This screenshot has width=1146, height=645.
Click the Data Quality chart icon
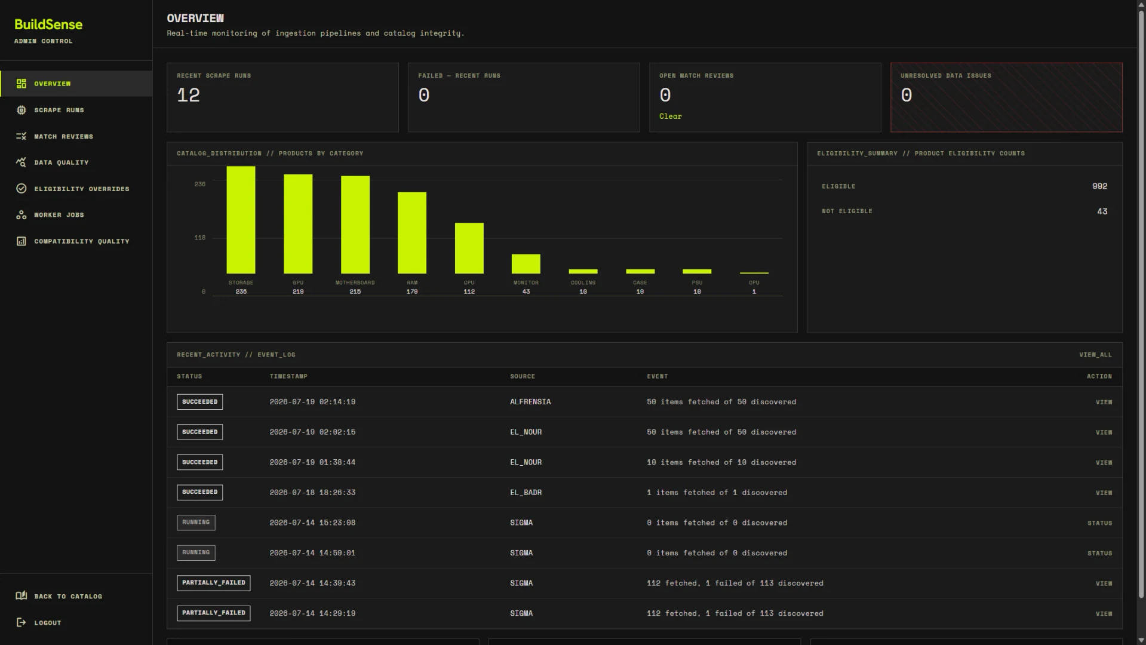21,162
